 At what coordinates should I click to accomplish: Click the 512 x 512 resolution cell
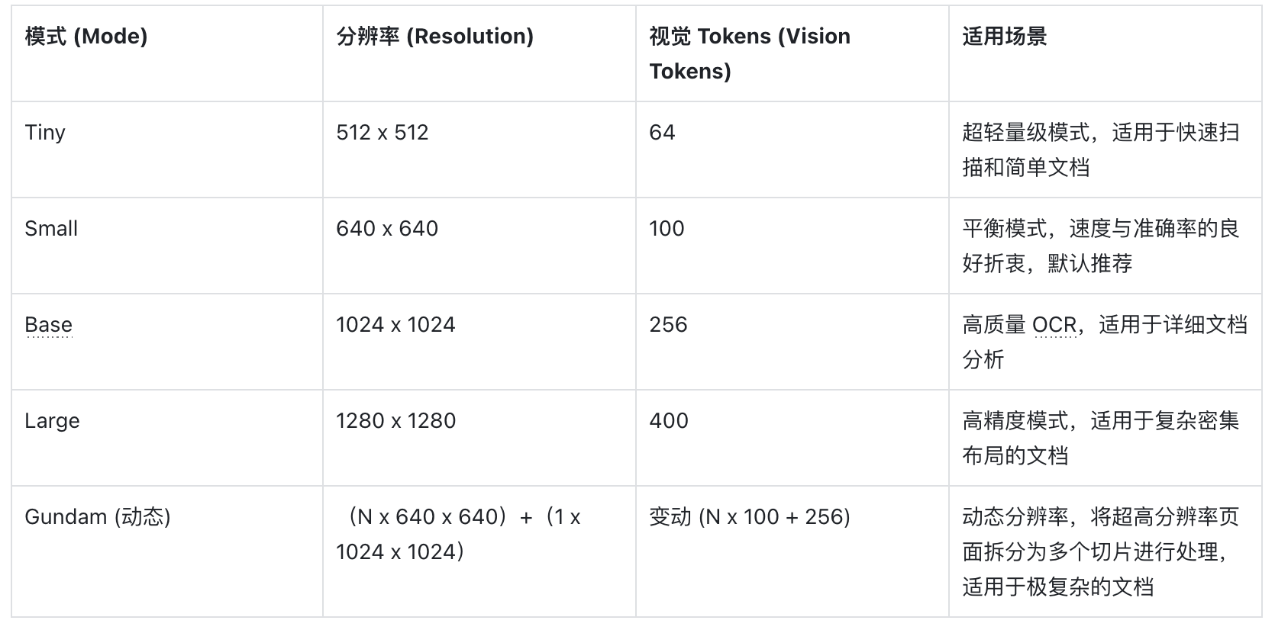tap(382, 133)
